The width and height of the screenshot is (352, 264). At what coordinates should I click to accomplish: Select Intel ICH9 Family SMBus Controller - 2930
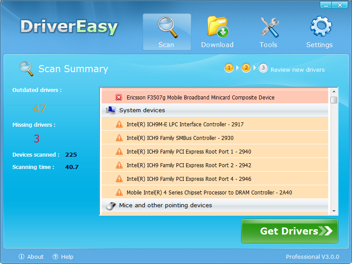coord(215,138)
